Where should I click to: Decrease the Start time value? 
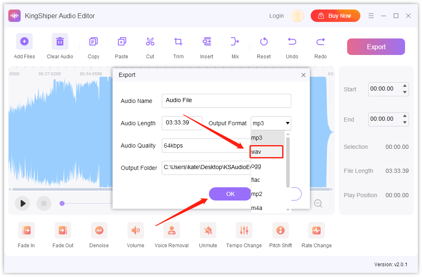click(405, 92)
